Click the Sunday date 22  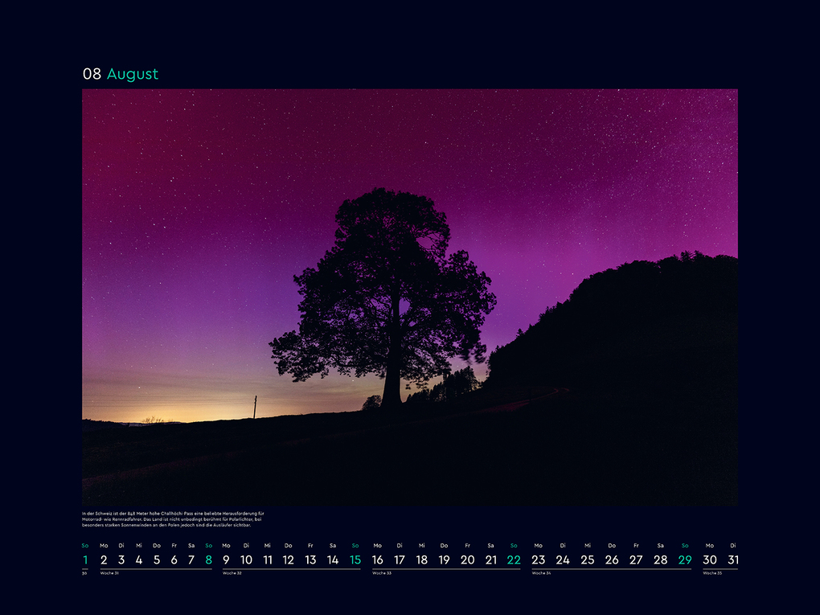(x=515, y=560)
